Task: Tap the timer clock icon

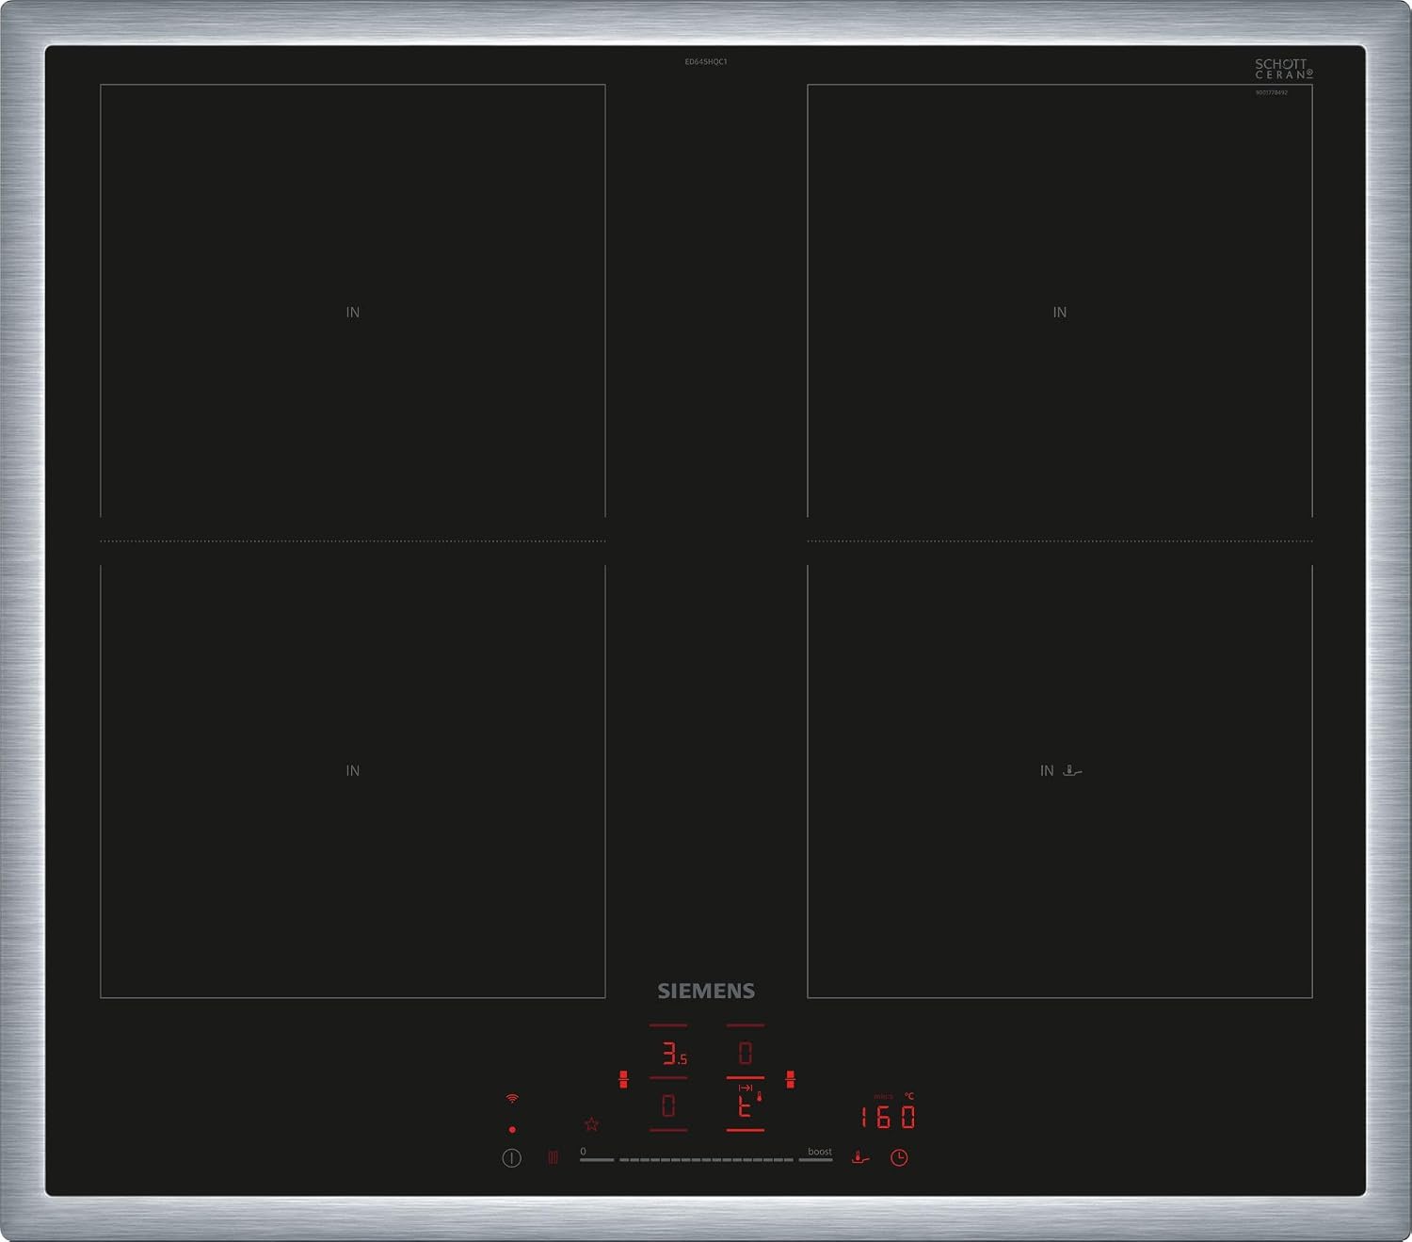Action: 899,1157
